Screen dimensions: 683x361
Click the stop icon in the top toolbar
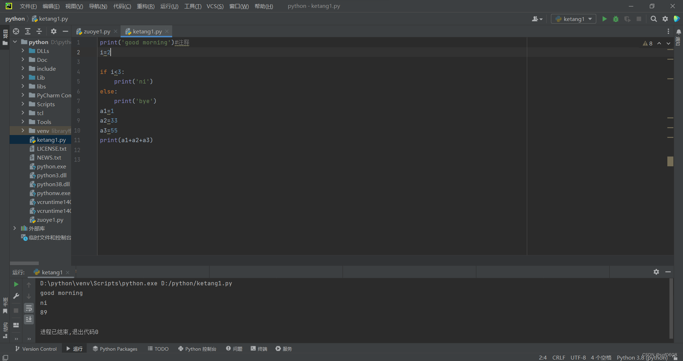tap(639, 19)
